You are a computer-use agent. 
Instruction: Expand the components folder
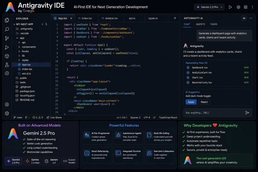click(x=19, y=47)
